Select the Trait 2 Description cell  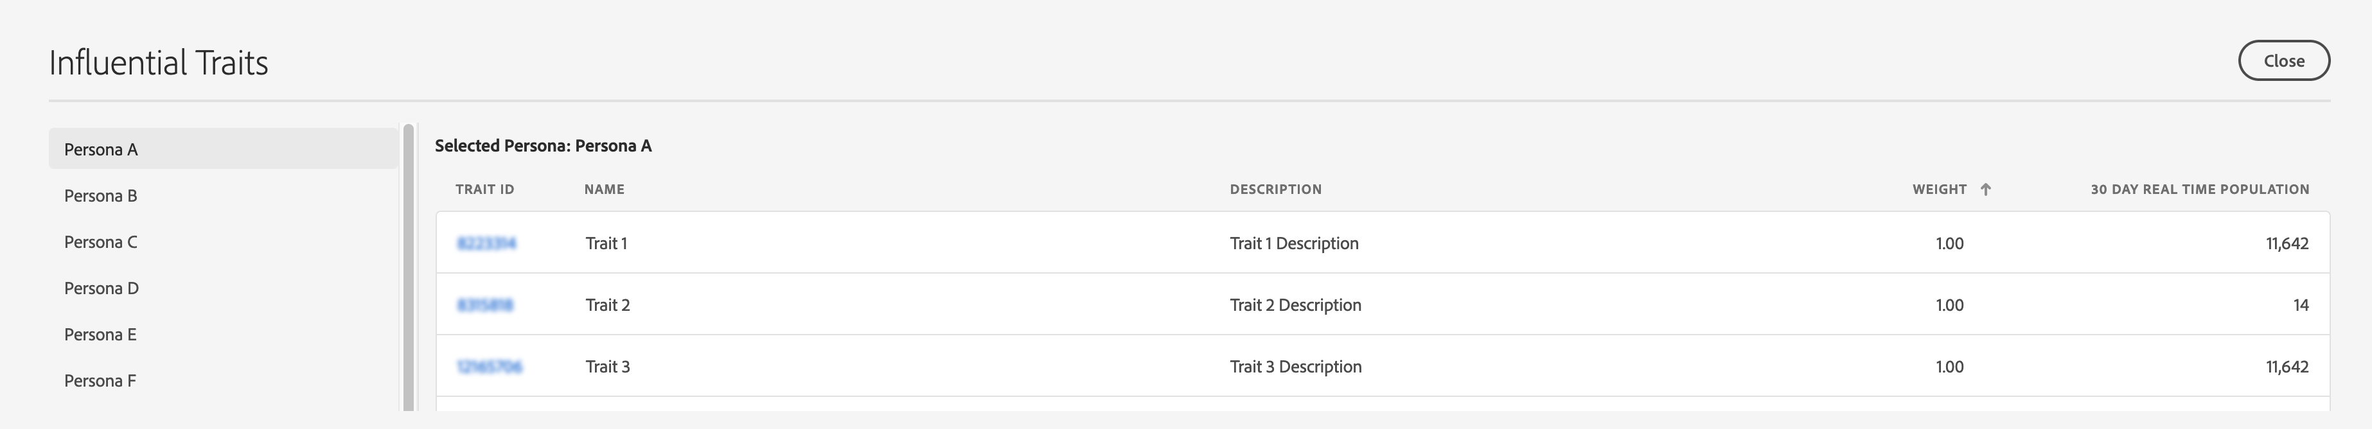[x=1296, y=304]
